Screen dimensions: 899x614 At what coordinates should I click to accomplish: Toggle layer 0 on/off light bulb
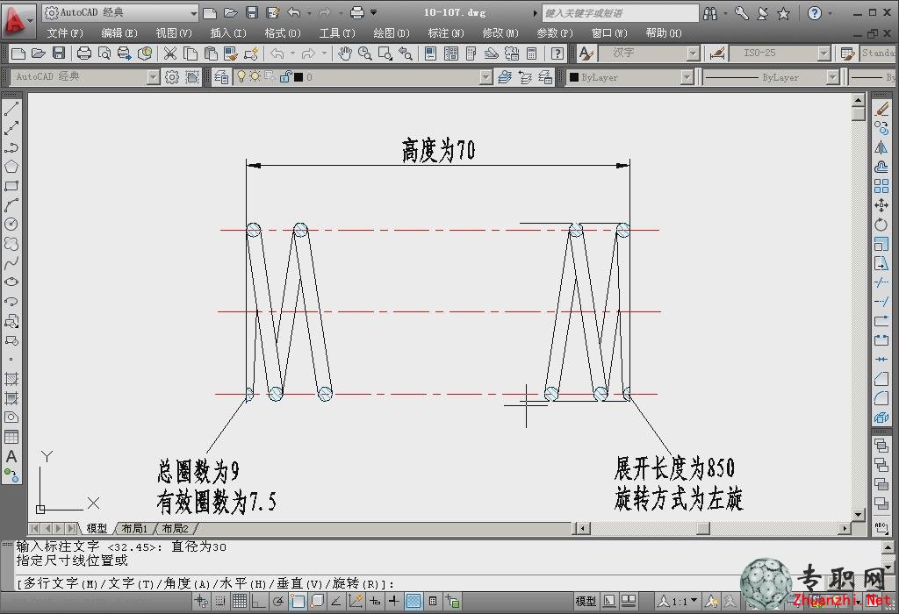click(x=241, y=76)
